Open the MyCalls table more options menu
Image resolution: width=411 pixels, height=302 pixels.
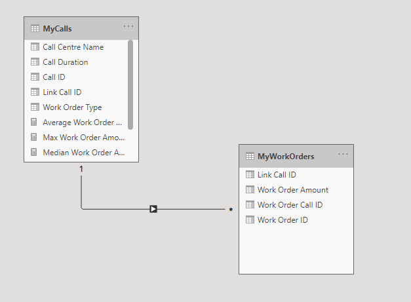pos(128,27)
